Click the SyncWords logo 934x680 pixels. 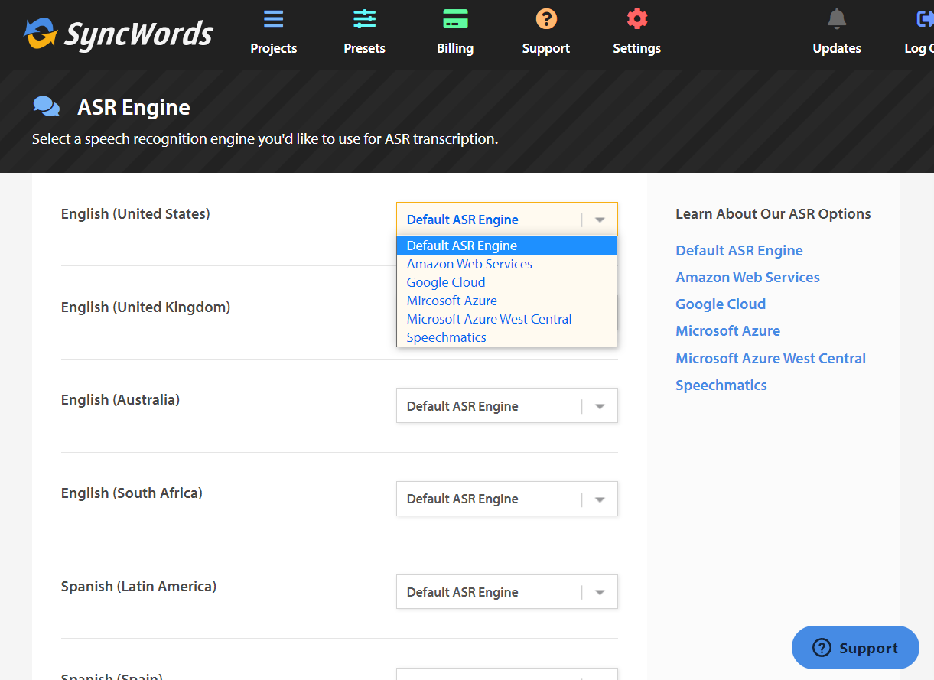(x=119, y=34)
